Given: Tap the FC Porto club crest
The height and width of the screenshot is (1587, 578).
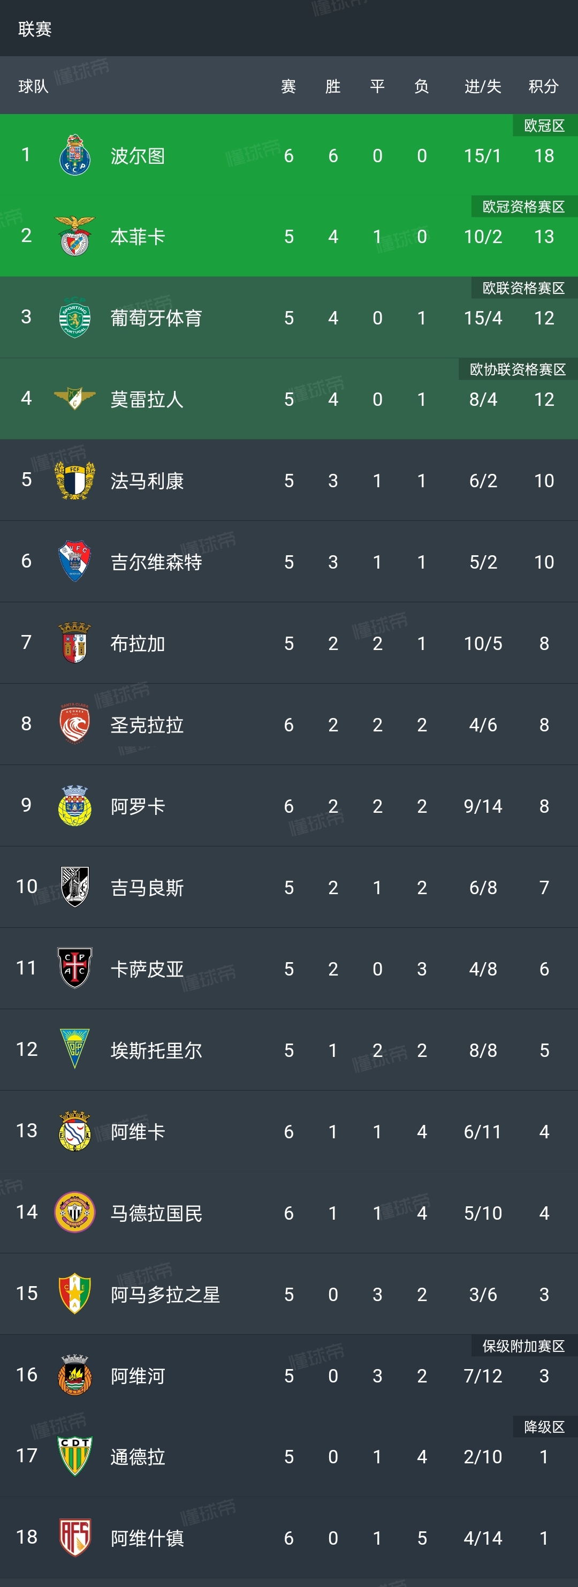Looking at the screenshot, I should pos(74,155).
